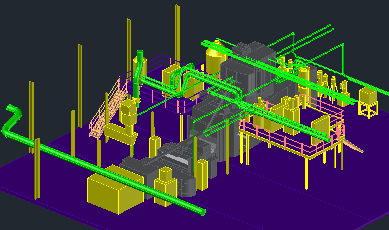389x230 pixels.
Task: Select the small yellow cabinet on its pedestal
Action: pos(165,187)
